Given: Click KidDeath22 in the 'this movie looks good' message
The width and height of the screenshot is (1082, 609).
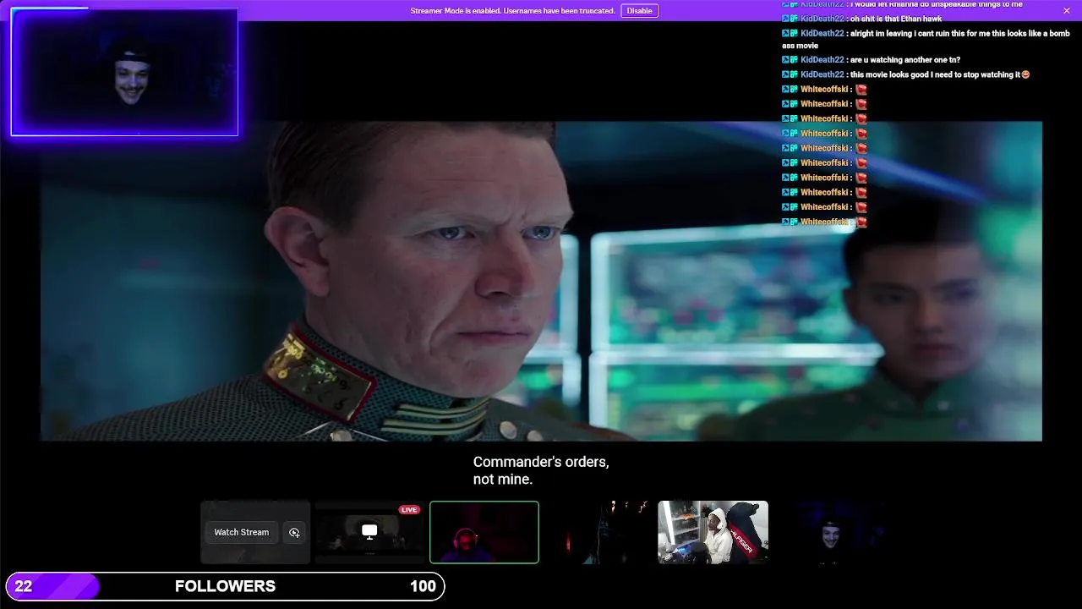Looking at the screenshot, I should point(822,74).
